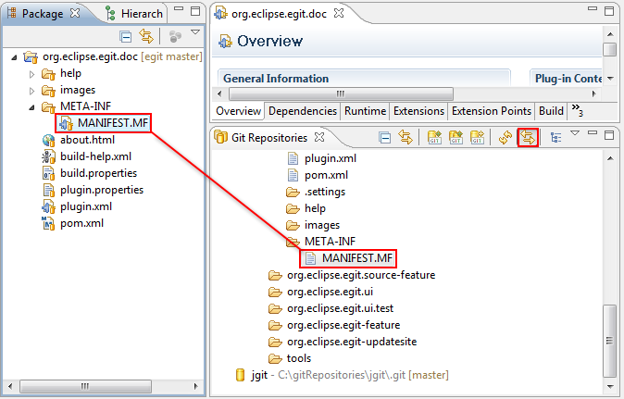Screen dimensions: 624x399
Task: Collapse the org.eclipse.egit.doc project node
Action: [x=14, y=57]
